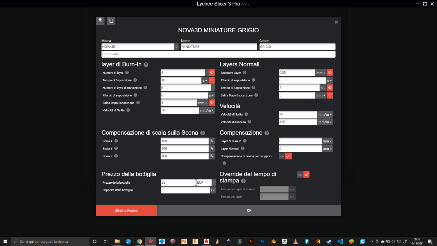The width and height of the screenshot is (437, 246).
Task: Toggle the Override del tempo di stampa switch
Action: point(303,175)
